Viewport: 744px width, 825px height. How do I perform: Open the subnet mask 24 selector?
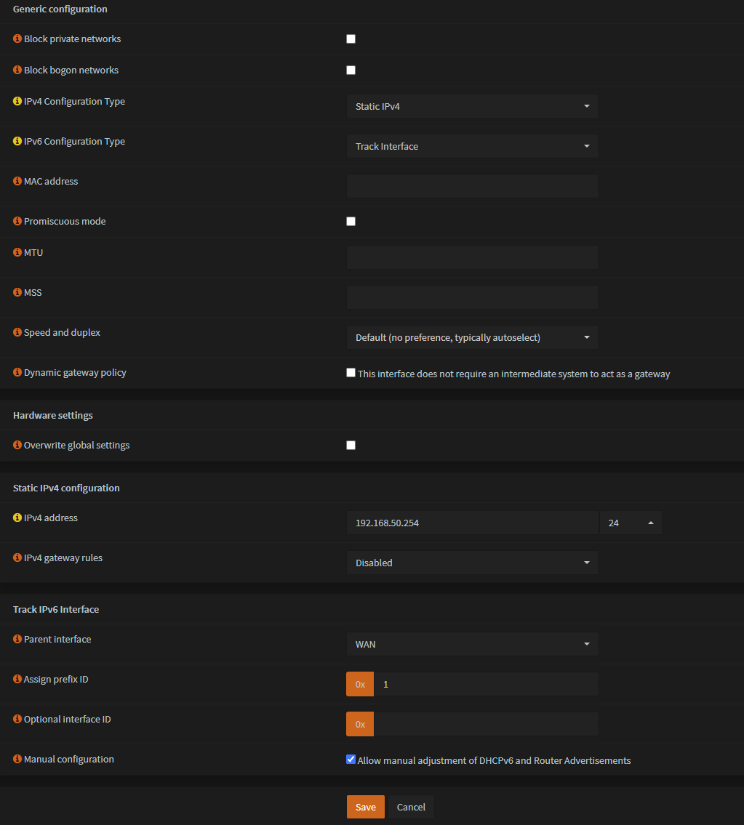click(x=631, y=523)
